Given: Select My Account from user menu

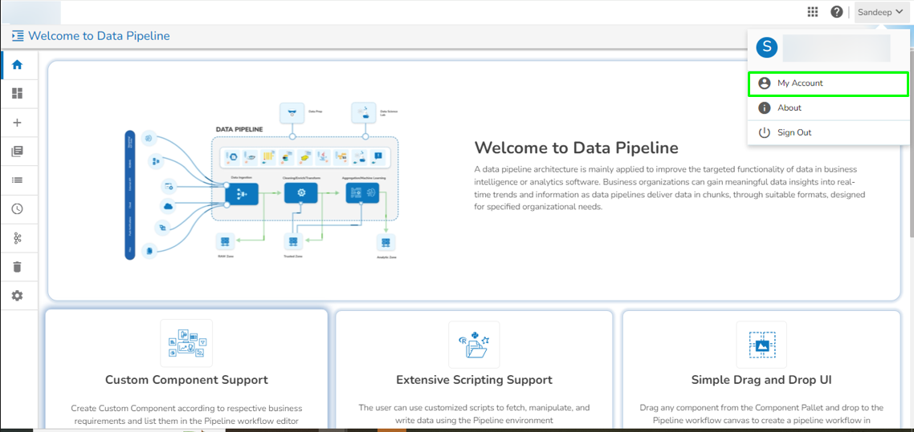Looking at the screenshot, I should [828, 83].
